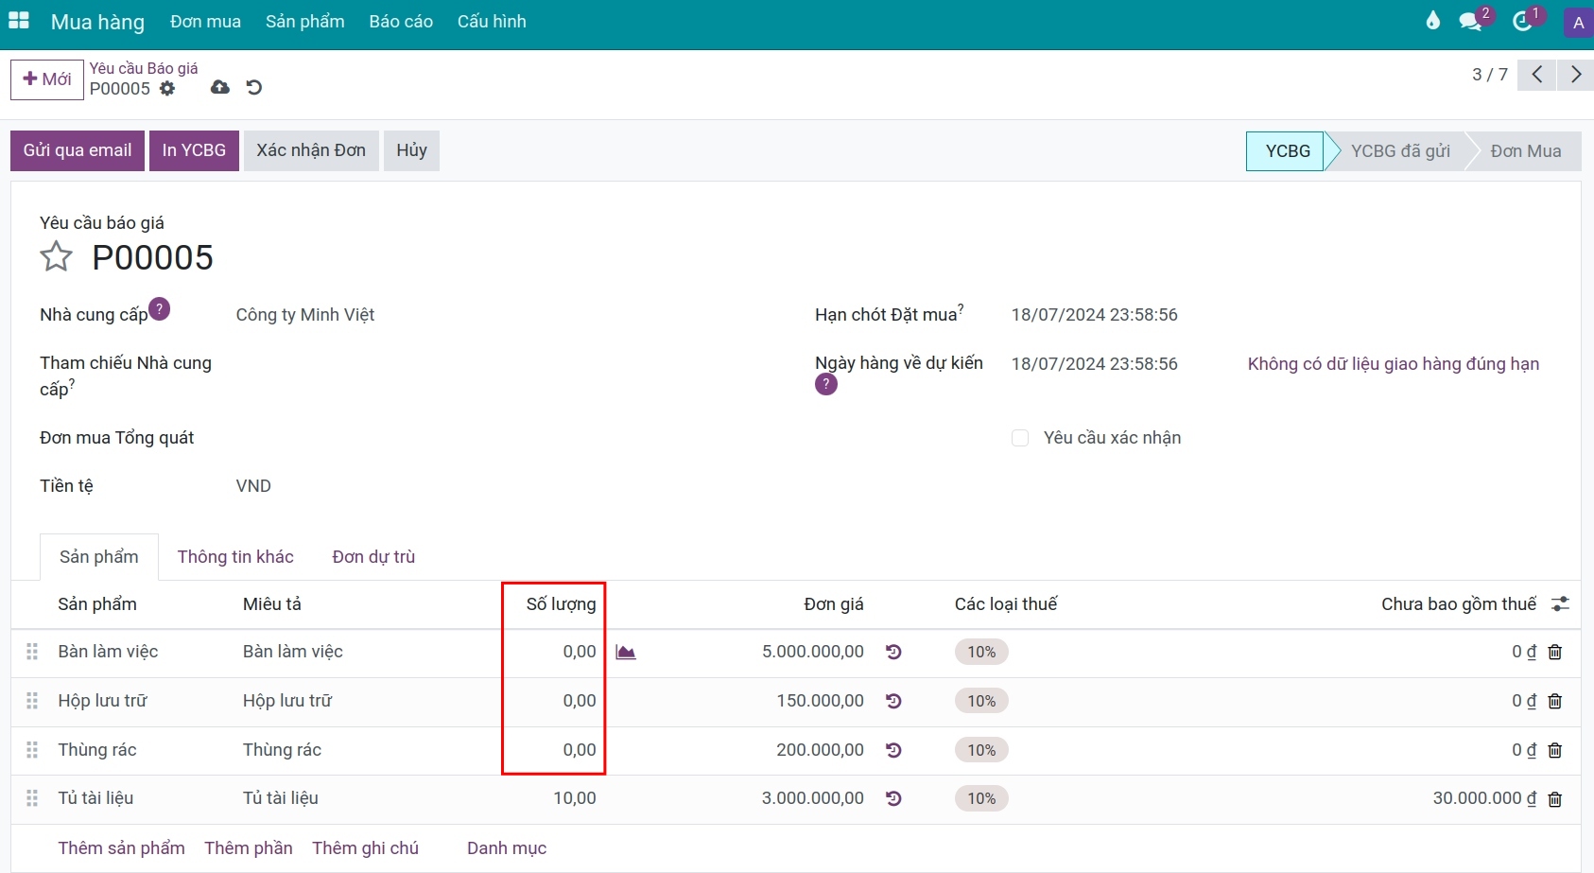Open the water-drop debug icon in the top bar
Screen dimensions: 1594x873
coord(1433,21)
